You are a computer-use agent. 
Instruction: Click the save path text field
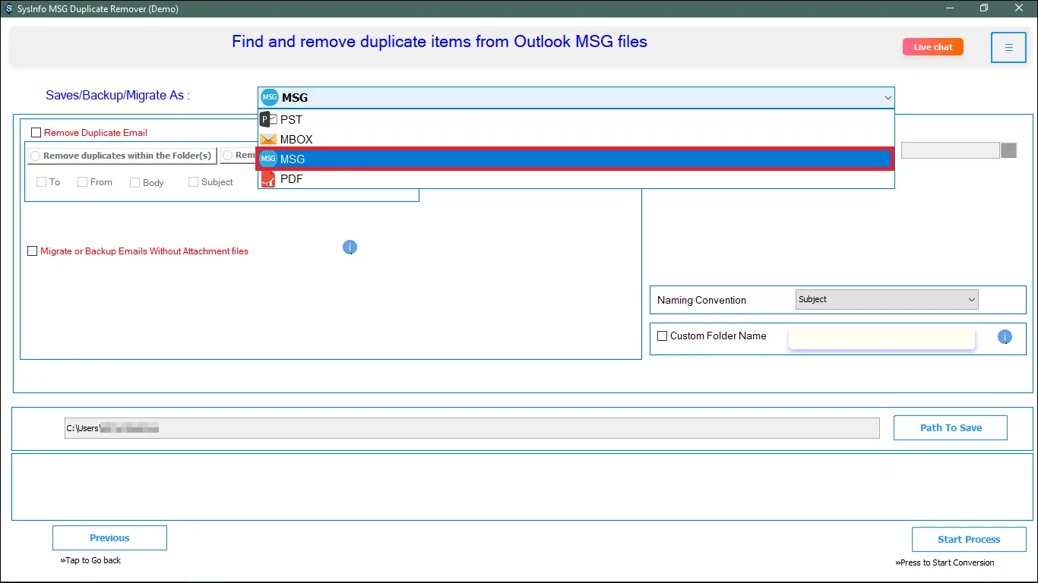471,428
